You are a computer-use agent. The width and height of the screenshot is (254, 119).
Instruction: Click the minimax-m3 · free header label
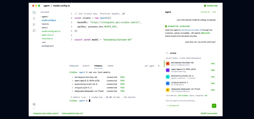tap(208, 12)
